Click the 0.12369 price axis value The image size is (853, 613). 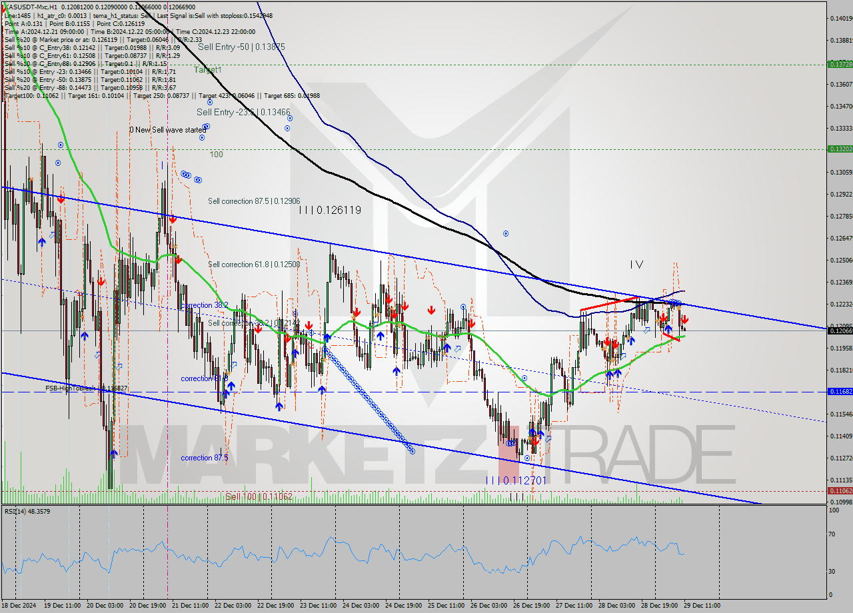841,282
